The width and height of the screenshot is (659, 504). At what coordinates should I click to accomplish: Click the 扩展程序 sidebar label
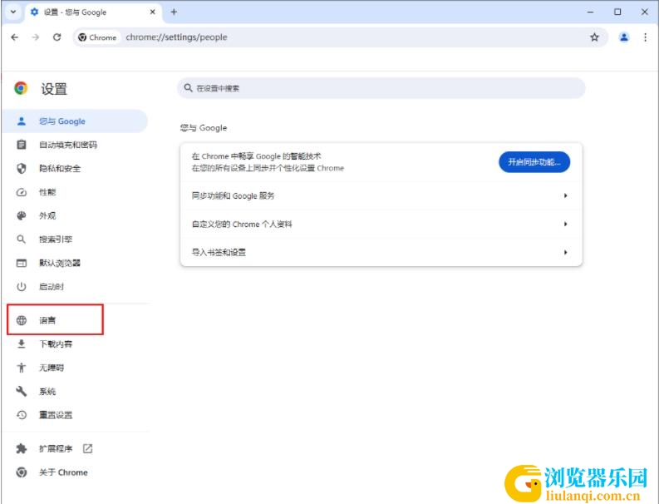click(x=56, y=448)
